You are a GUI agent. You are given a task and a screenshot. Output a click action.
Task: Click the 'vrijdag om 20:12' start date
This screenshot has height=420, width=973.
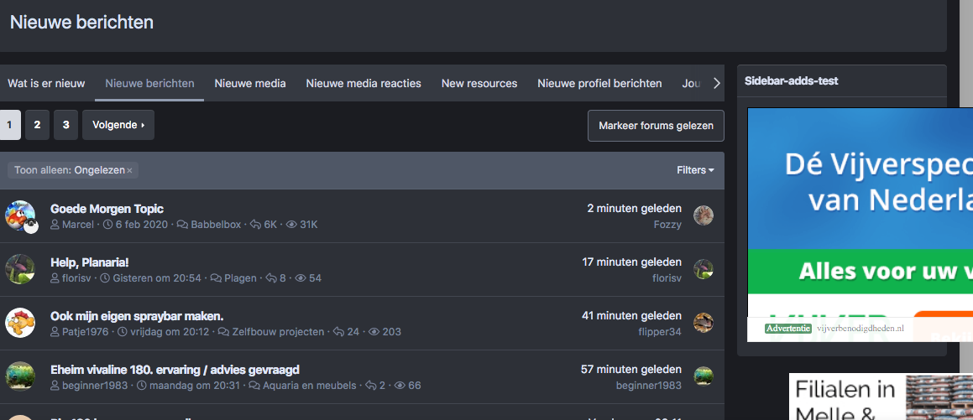[x=170, y=331]
